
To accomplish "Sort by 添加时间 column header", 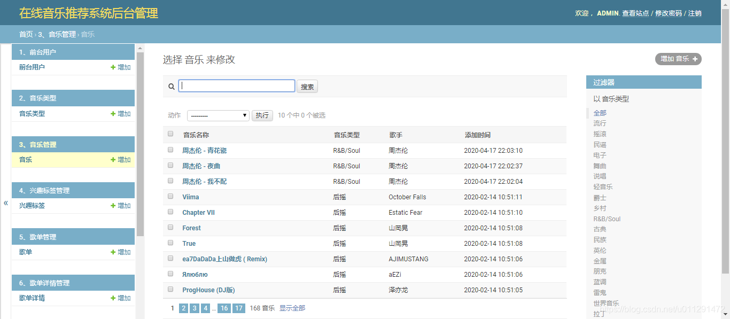I will pyautogui.click(x=477, y=135).
